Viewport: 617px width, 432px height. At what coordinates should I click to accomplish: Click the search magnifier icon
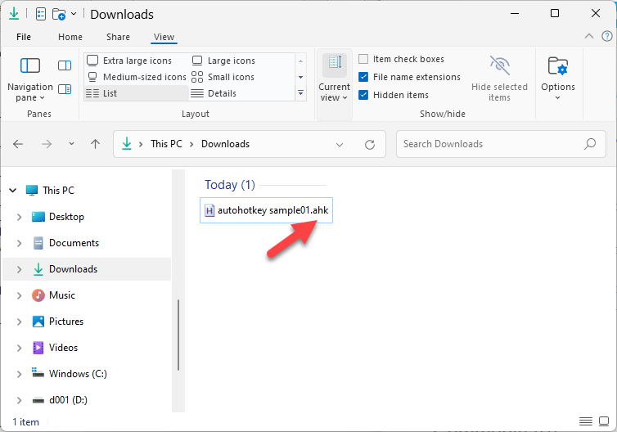click(590, 144)
